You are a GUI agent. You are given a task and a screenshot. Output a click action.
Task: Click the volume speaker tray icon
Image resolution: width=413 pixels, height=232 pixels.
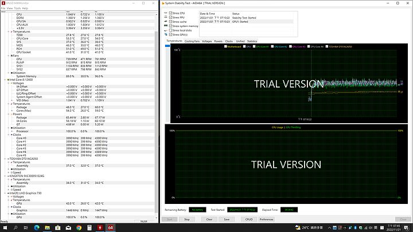point(371,228)
